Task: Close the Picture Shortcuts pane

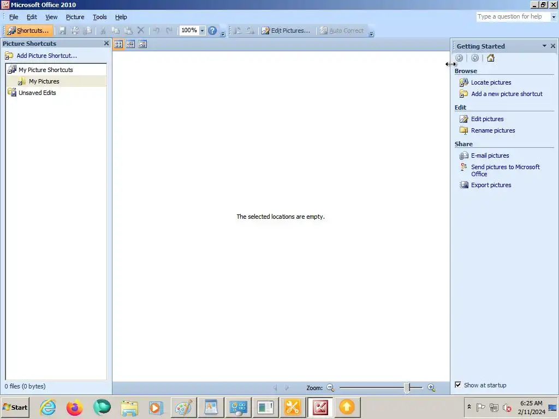Action: point(106,43)
